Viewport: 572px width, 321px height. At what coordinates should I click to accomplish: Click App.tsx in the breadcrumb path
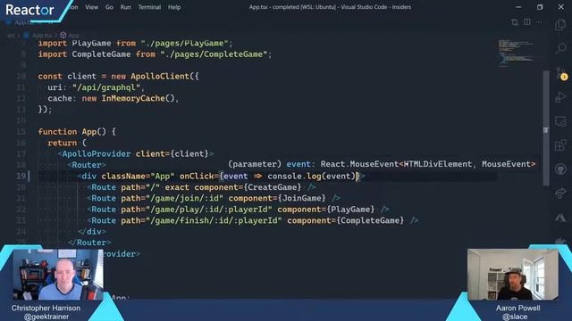coord(42,36)
